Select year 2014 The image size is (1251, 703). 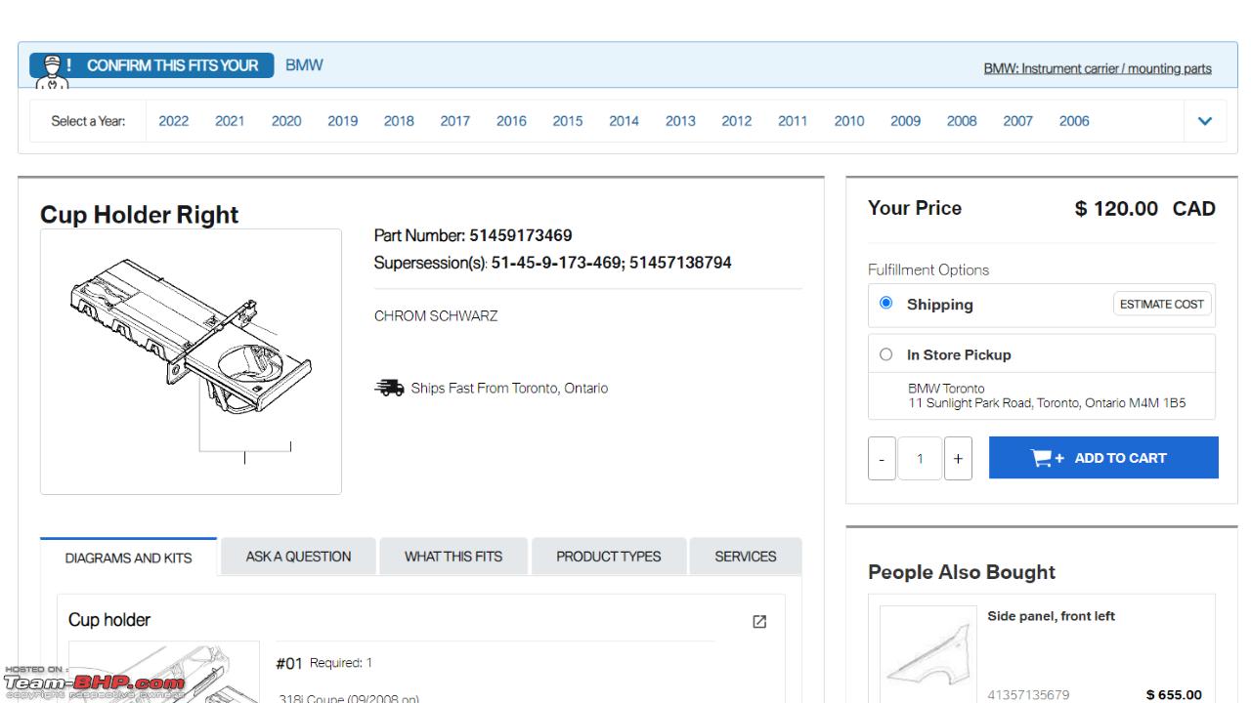[624, 121]
